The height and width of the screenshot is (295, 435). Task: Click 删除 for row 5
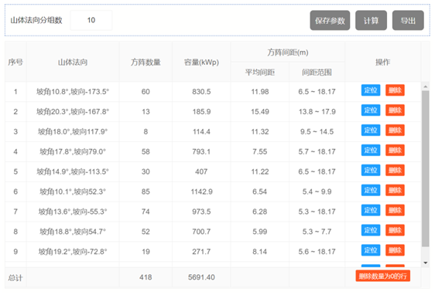[x=395, y=170]
